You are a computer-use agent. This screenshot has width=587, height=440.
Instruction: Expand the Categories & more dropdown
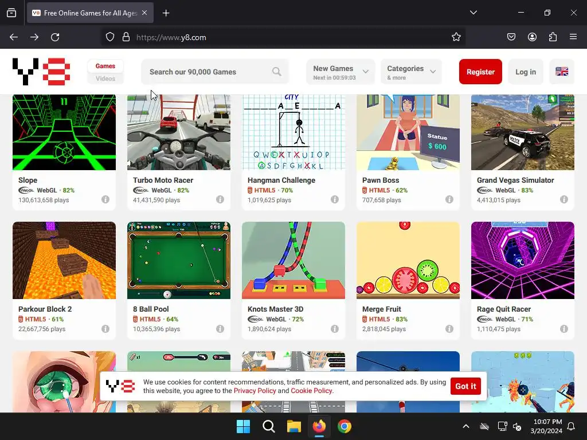point(411,72)
